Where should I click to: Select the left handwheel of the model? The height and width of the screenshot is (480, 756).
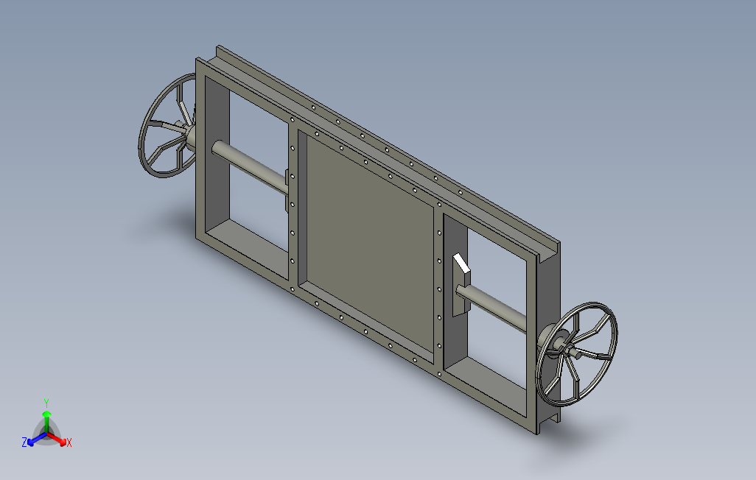[x=167, y=125]
